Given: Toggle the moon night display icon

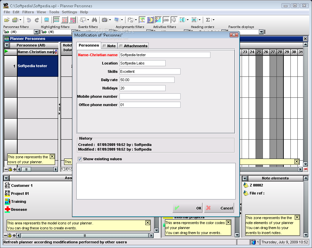Looking at the screenshot, I should [150, 20].
